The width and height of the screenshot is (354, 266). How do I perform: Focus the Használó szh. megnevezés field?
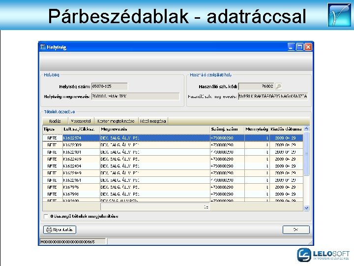(273, 97)
